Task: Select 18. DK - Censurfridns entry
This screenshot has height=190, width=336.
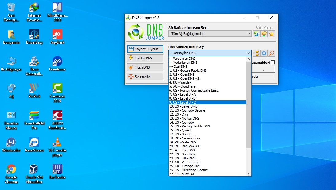Action: point(207,138)
